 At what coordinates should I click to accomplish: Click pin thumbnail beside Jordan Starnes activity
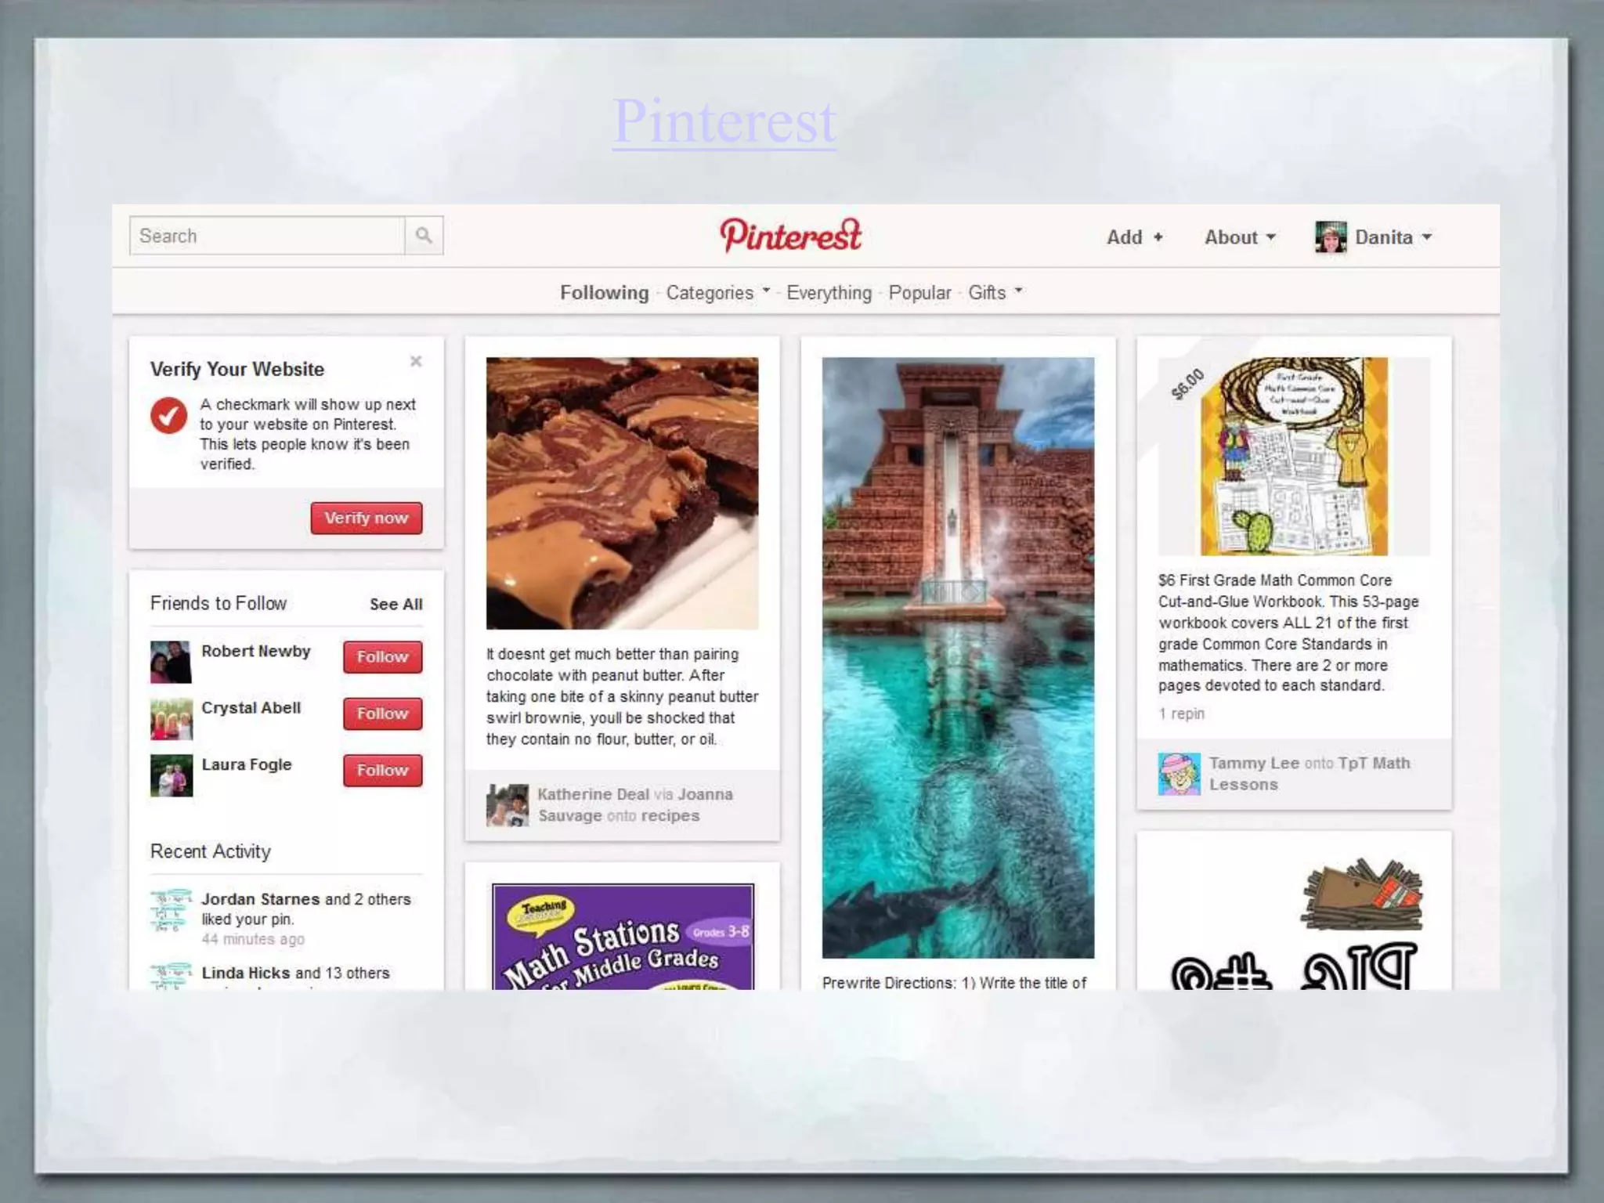tap(171, 909)
